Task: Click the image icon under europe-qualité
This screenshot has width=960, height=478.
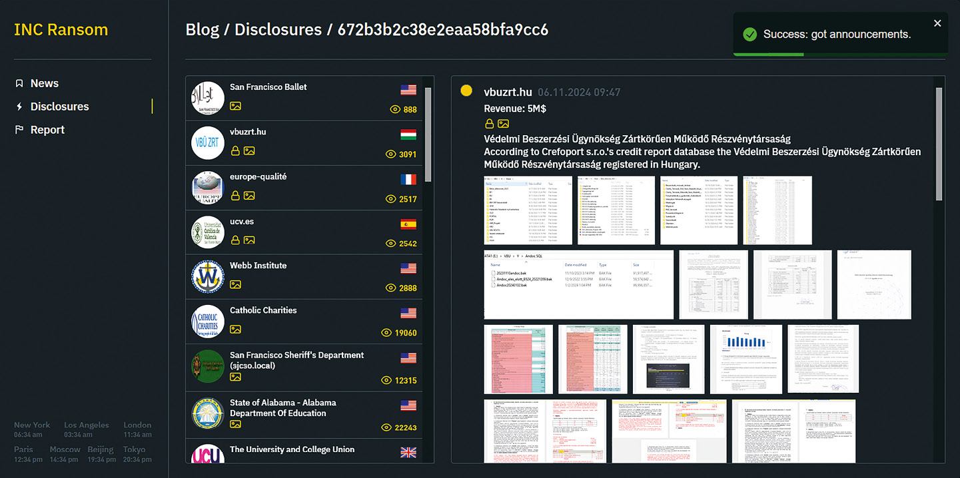Action: (249, 195)
